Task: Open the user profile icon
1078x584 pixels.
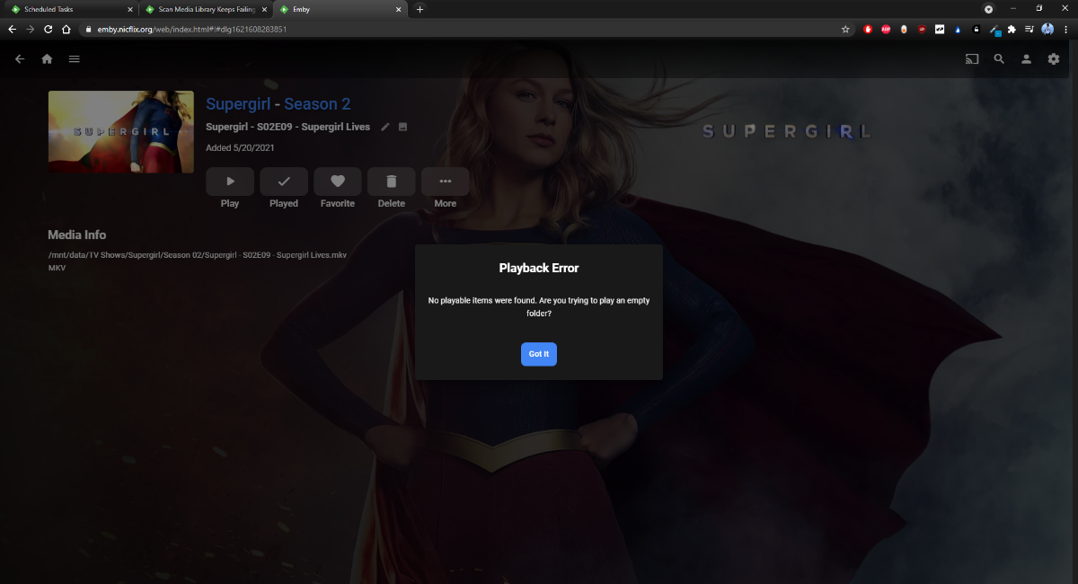Action: [x=1026, y=58]
